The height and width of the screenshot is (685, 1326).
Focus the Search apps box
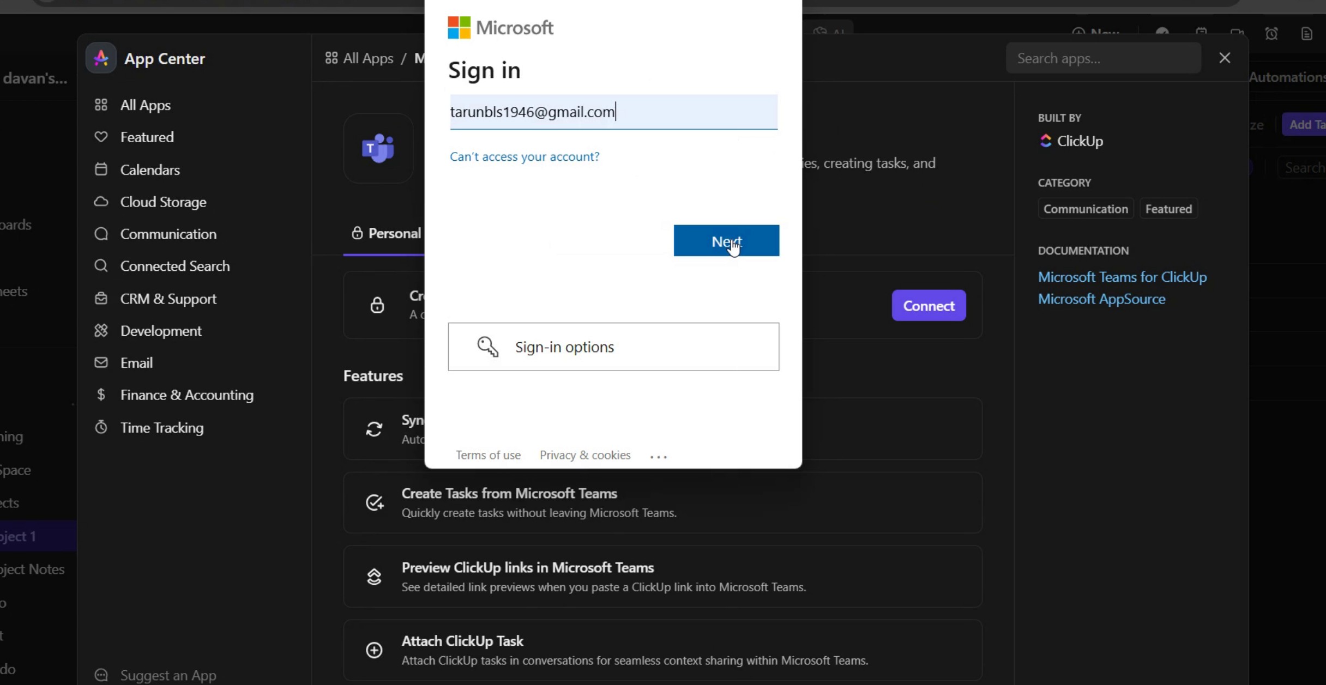click(1102, 58)
